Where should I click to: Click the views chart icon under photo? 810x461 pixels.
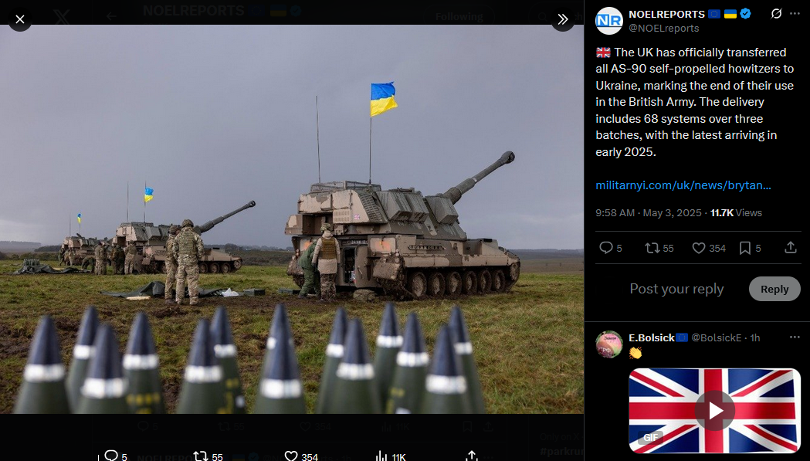(381, 456)
